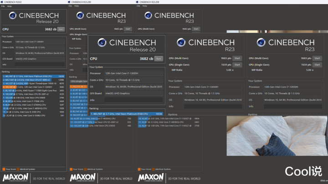Open Help menu in Cinebench R20 window
The width and height of the screenshot is (328, 184).
(x=10, y=6)
